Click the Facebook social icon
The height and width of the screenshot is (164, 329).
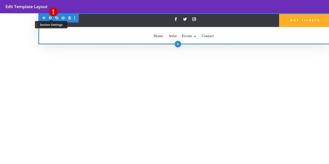point(176,19)
